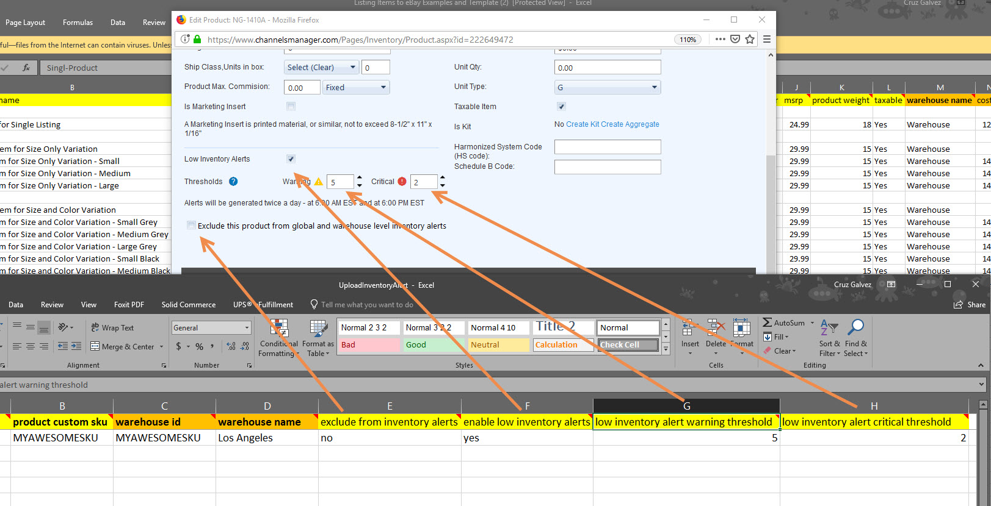991x506 pixels.
Task: Middle align cell contents
Action: [31, 327]
